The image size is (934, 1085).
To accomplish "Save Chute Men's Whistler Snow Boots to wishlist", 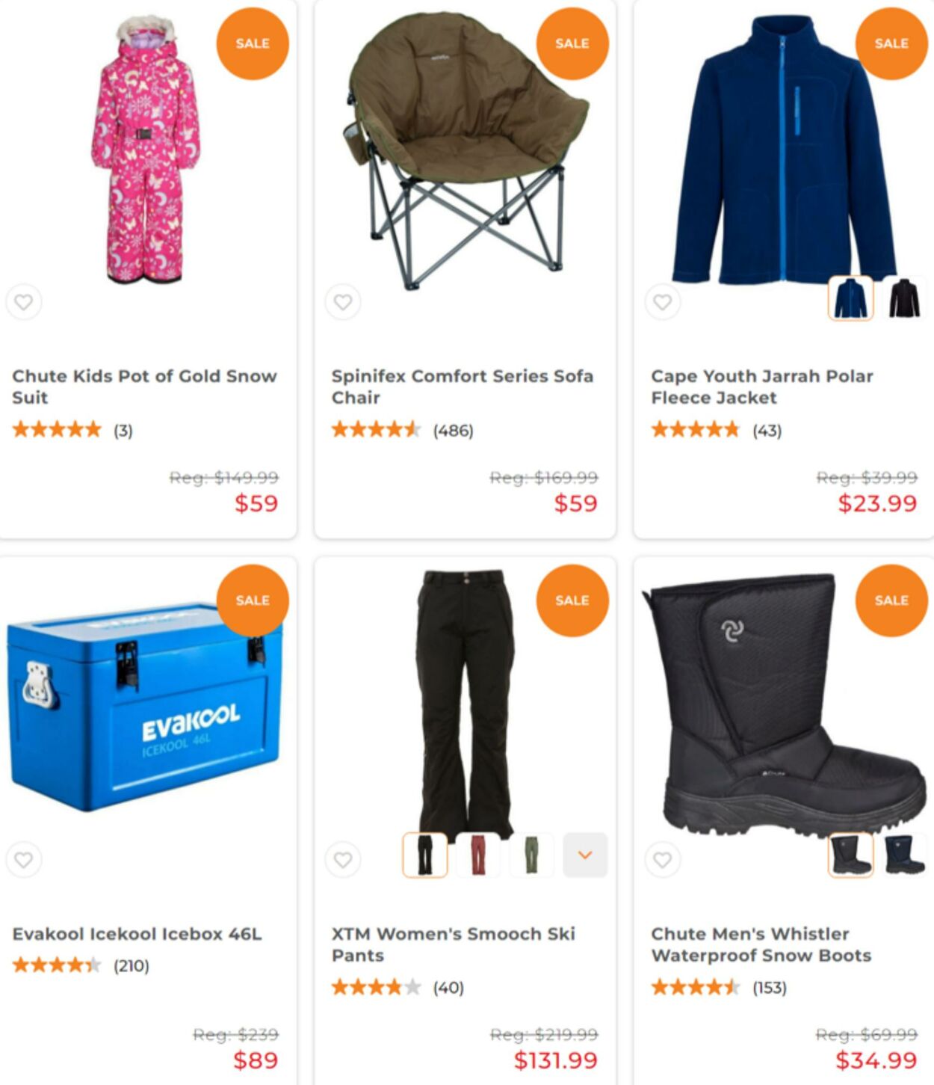I will pos(663,860).
